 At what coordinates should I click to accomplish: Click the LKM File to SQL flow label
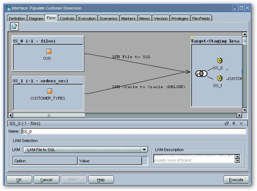pos(131,57)
